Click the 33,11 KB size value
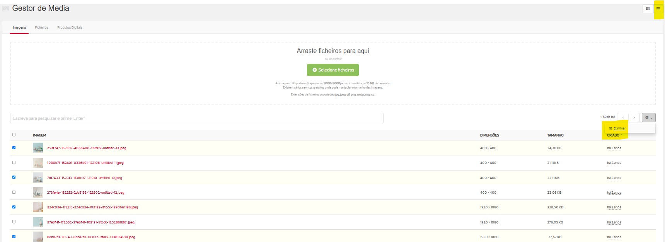 tap(553, 178)
